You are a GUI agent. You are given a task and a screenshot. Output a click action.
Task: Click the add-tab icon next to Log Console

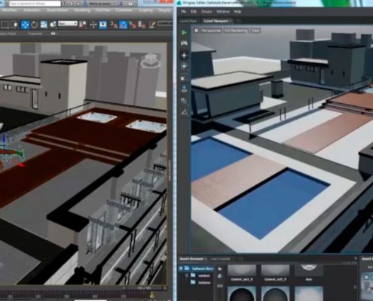click(x=240, y=258)
